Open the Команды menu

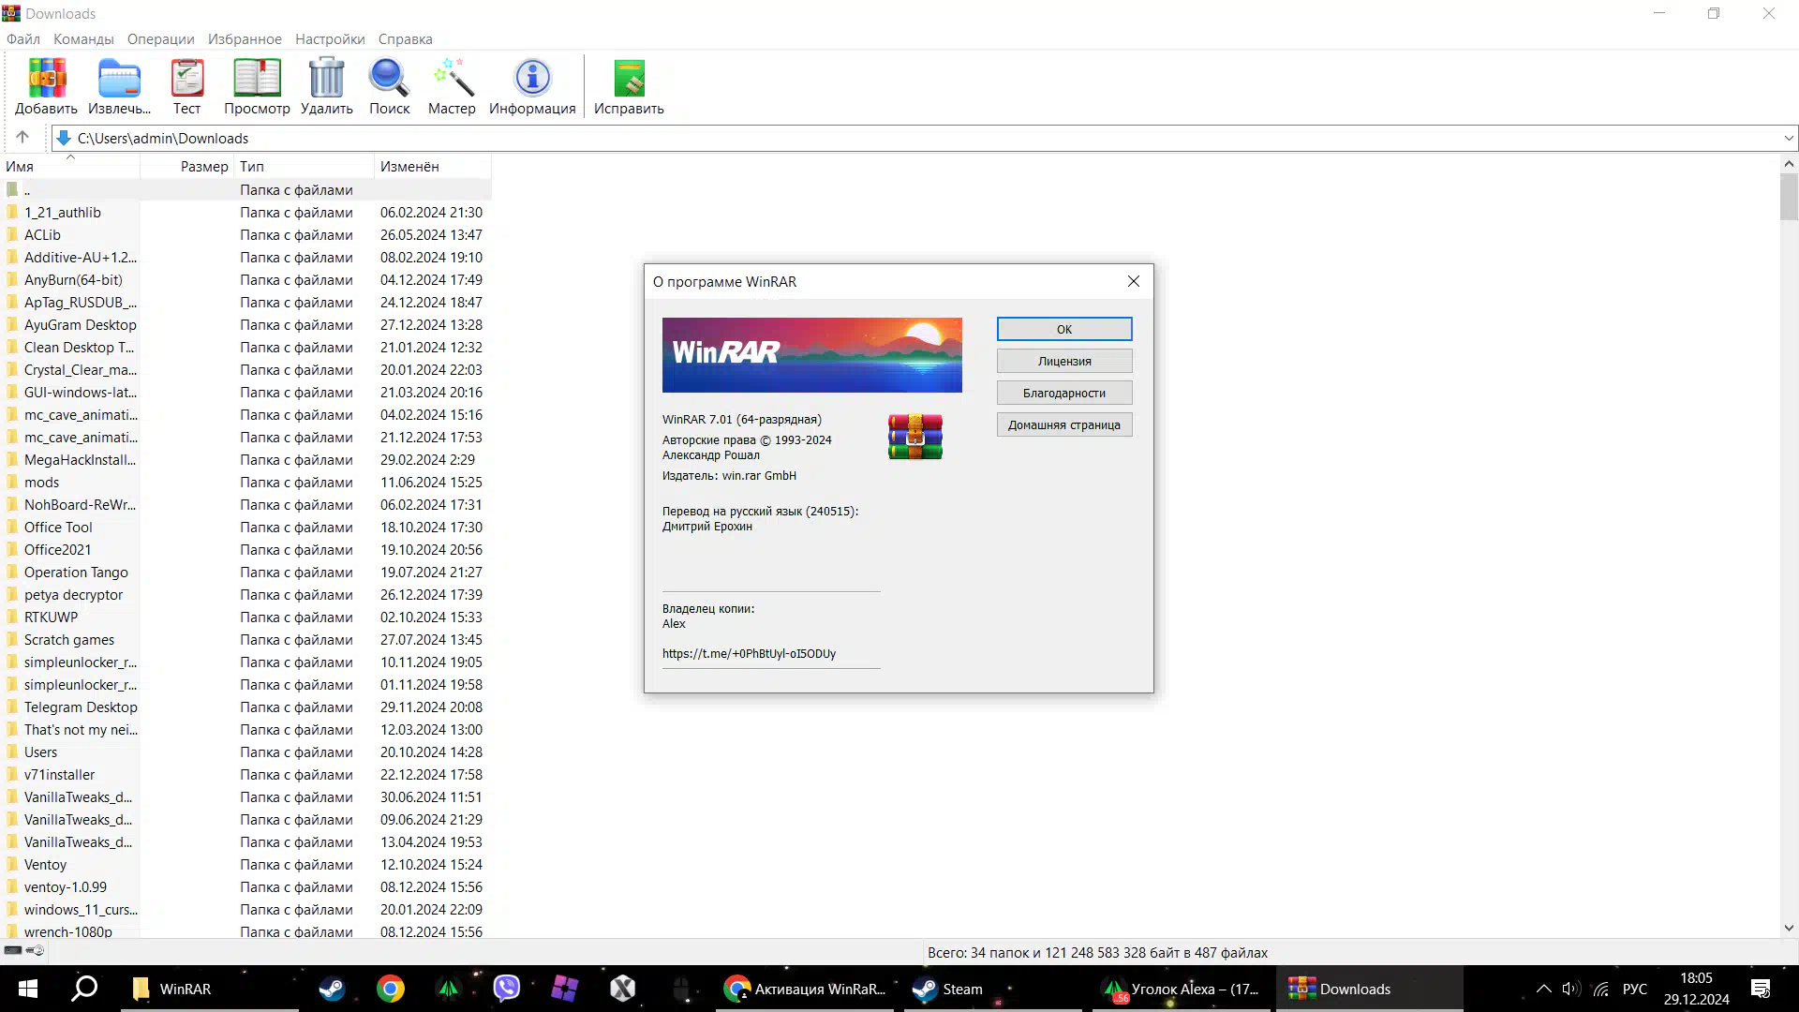[x=83, y=38]
